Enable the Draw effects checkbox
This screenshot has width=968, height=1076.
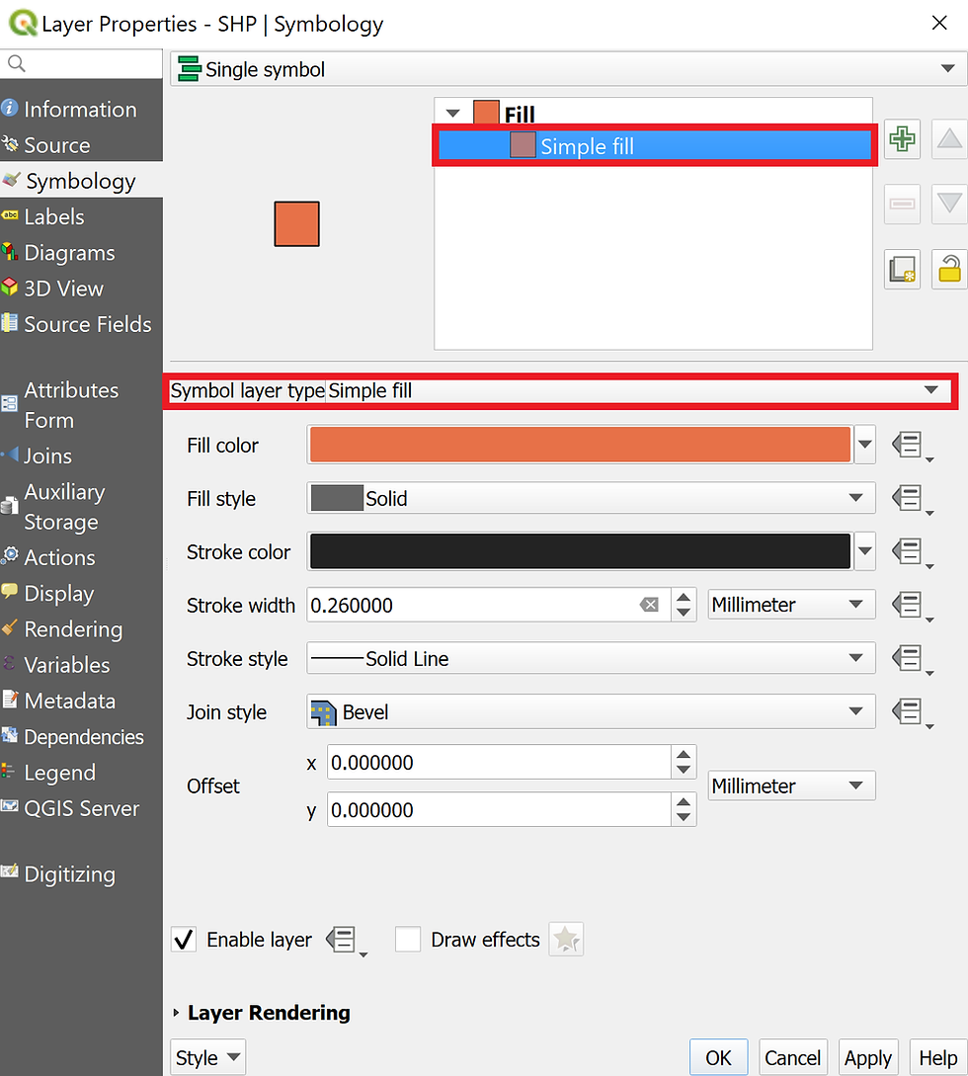tap(408, 940)
